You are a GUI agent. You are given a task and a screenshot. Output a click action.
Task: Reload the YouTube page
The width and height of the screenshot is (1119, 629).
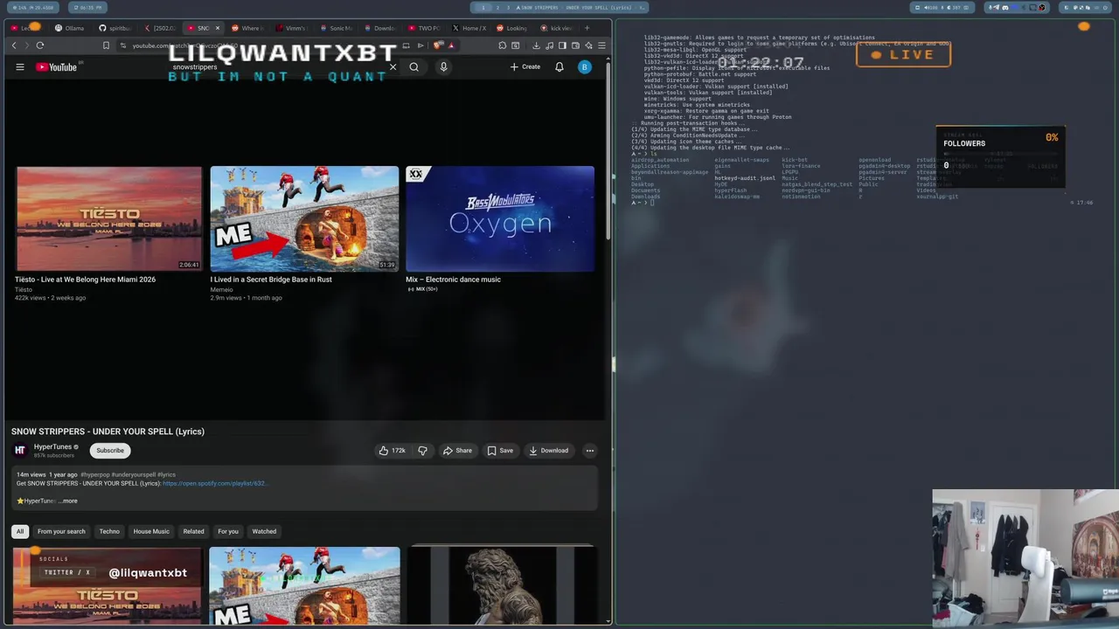pos(40,45)
